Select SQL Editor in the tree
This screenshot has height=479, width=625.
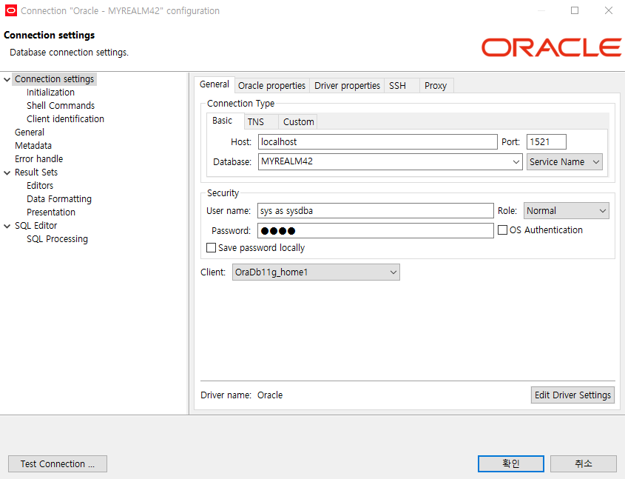36,226
